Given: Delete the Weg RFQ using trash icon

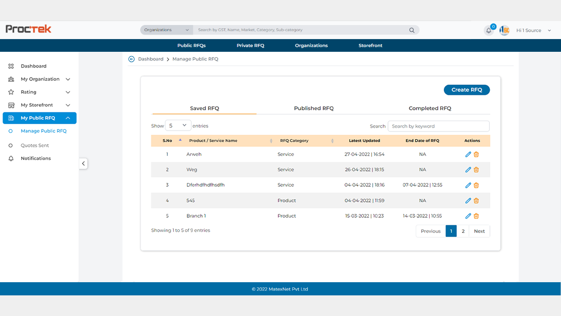Looking at the screenshot, I should pos(476,170).
